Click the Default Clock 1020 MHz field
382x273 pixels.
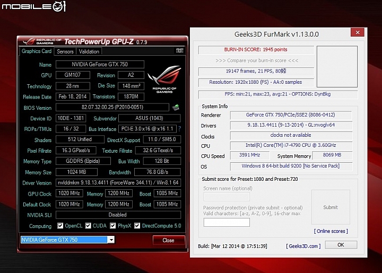point(69,204)
